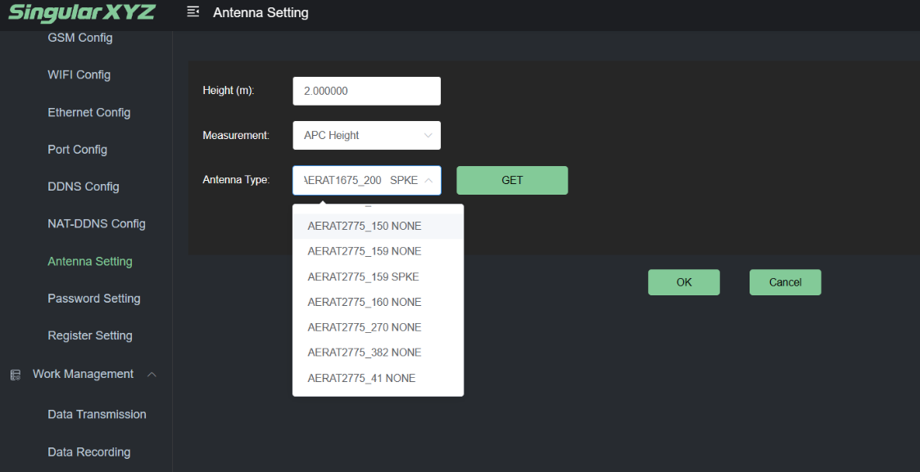The width and height of the screenshot is (920, 472).
Task: Open the Measurement dropdown
Action: [x=366, y=136]
